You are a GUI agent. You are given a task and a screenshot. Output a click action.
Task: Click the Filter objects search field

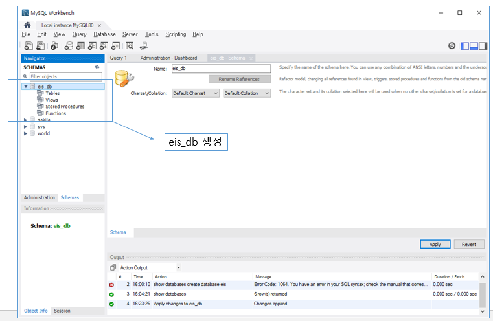[x=65, y=76]
